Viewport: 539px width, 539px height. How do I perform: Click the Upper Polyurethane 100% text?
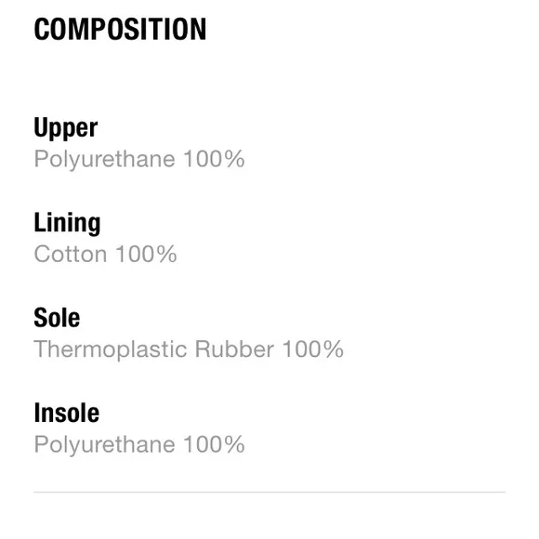pyautogui.click(x=139, y=160)
